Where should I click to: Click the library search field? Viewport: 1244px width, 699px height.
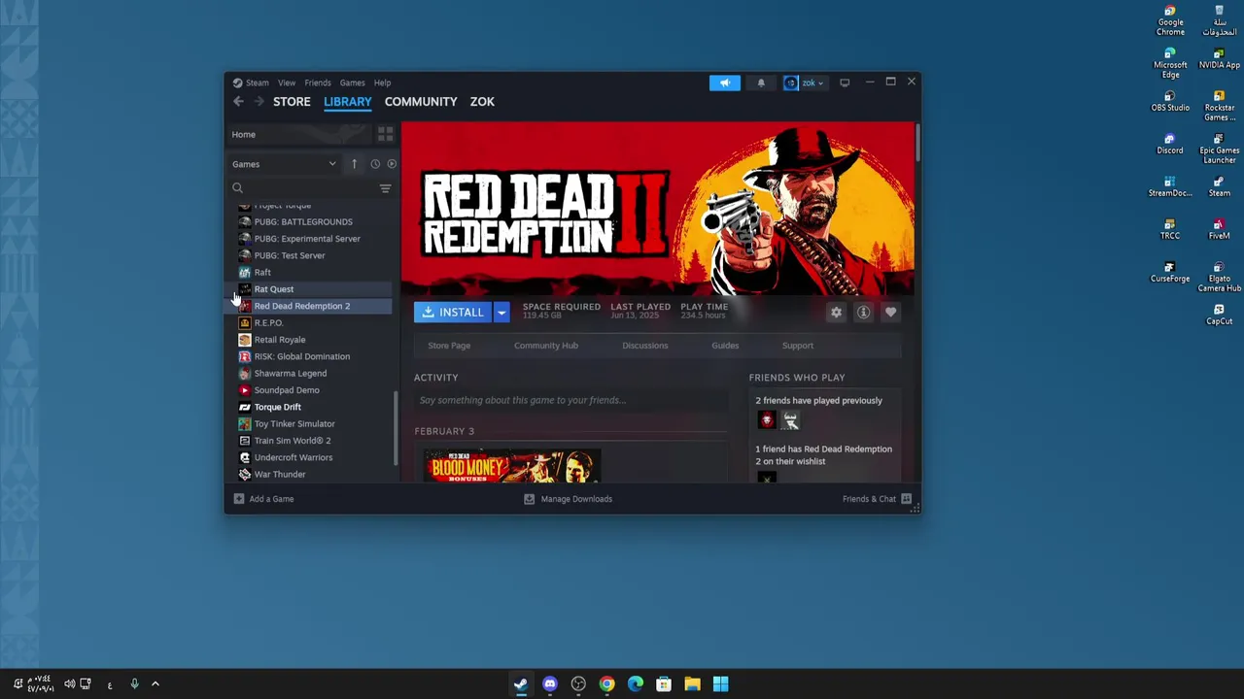pos(303,188)
